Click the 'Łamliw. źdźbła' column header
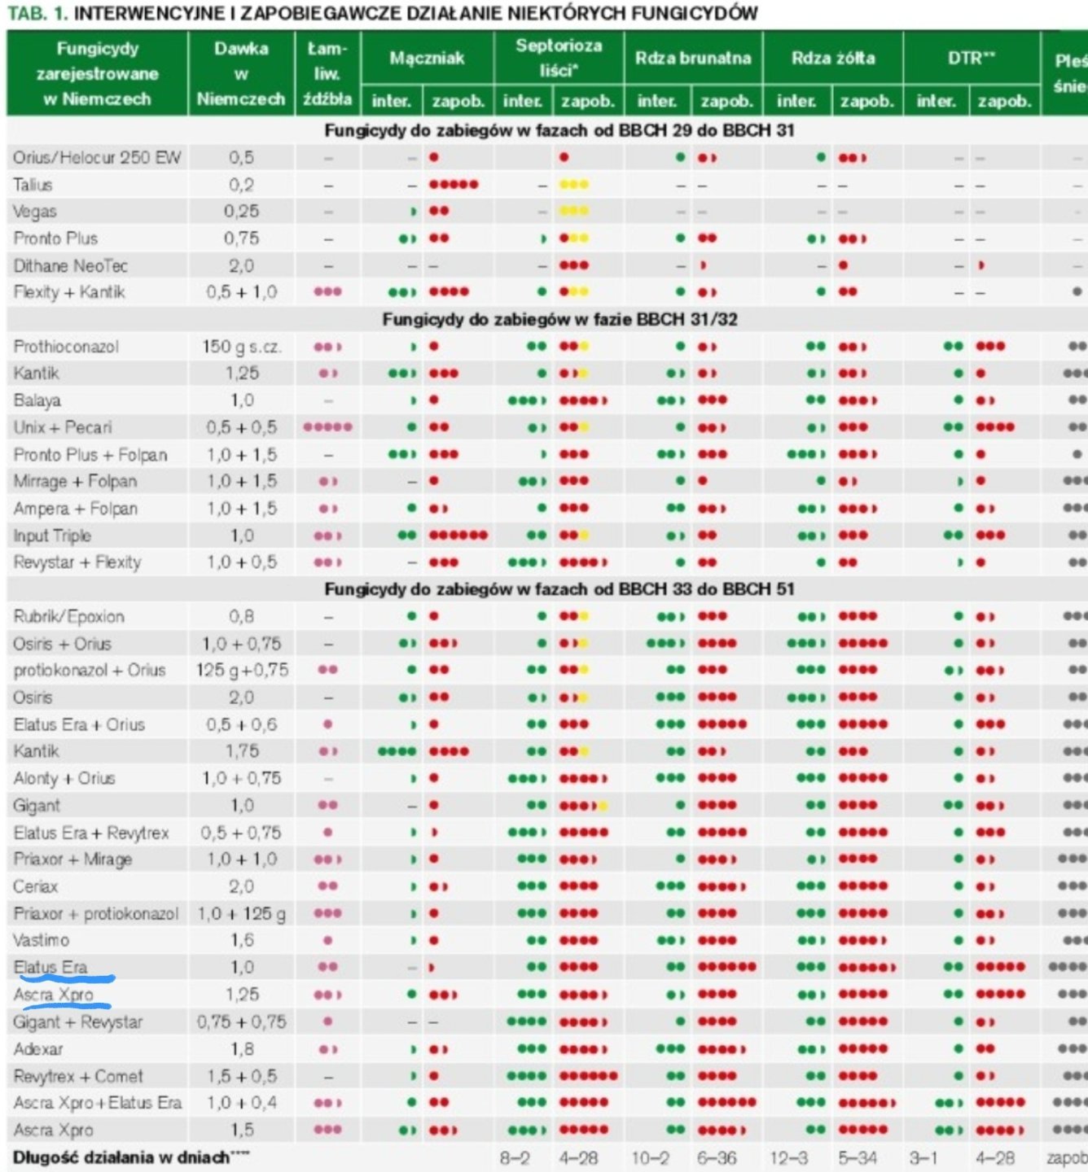 click(327, 73)
